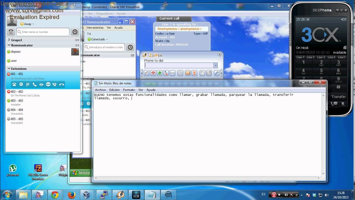The width and height of the screenshot is (355, 200).
Task: Open Zoiper call history hourglass icon
Action: (194, 73)
